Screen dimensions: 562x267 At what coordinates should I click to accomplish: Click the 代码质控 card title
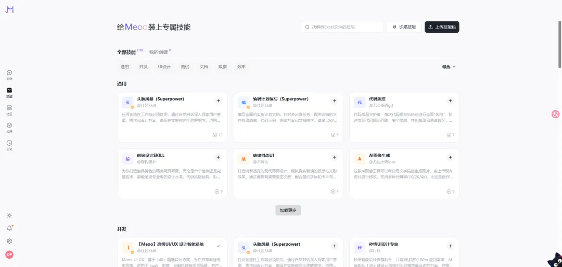click(x=377, y=99)
